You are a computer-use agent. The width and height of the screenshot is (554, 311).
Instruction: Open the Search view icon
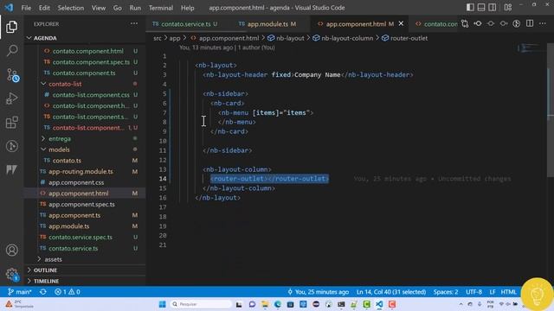tap(11, 50)
